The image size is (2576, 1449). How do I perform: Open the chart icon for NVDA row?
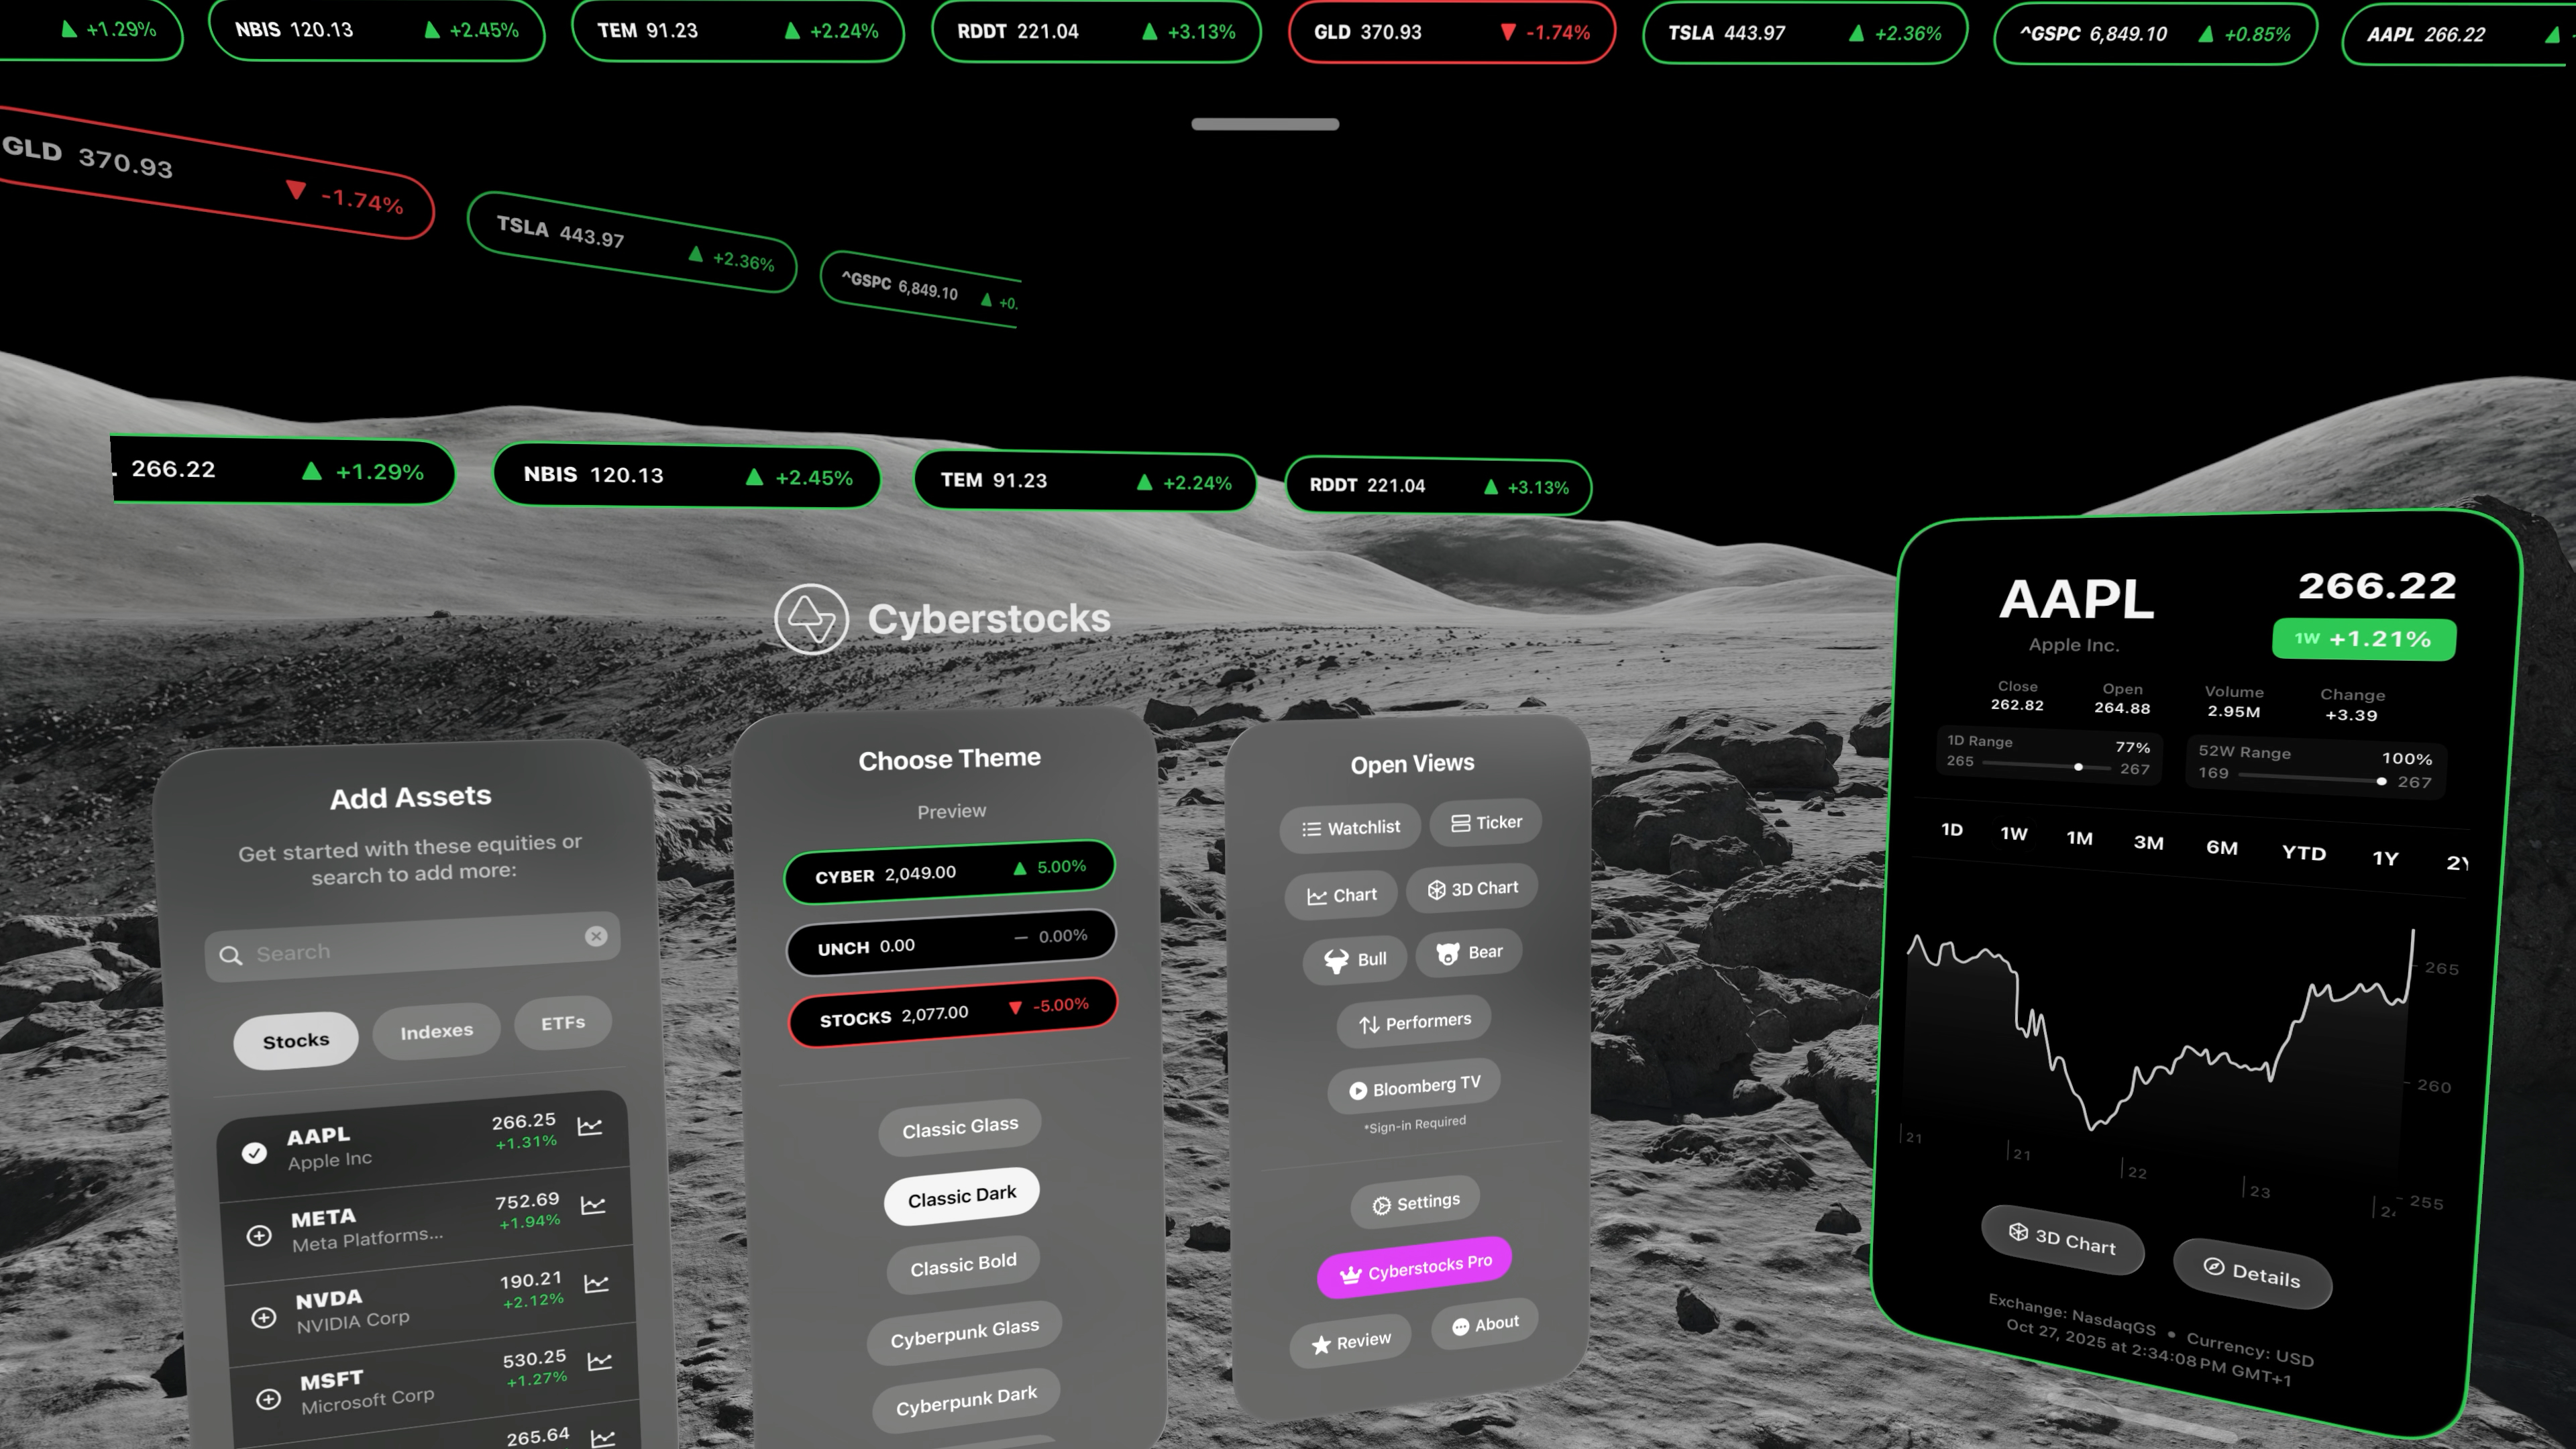coord(596,1282)
